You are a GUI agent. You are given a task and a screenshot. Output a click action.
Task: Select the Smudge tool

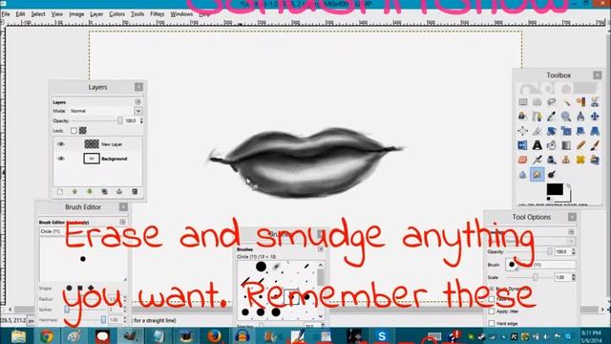(x=537, y=174)
